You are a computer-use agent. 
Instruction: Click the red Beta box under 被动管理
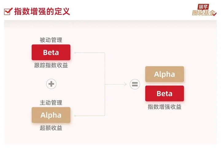[51, 52]
